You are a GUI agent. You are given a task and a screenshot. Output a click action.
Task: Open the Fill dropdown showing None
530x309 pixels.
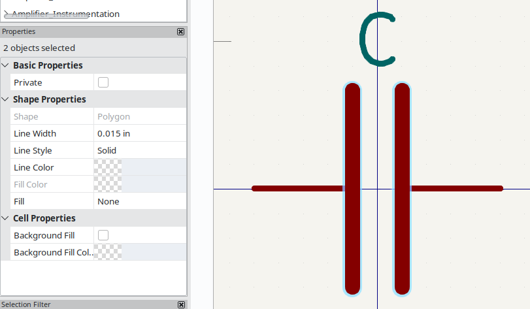click(140, 201)
